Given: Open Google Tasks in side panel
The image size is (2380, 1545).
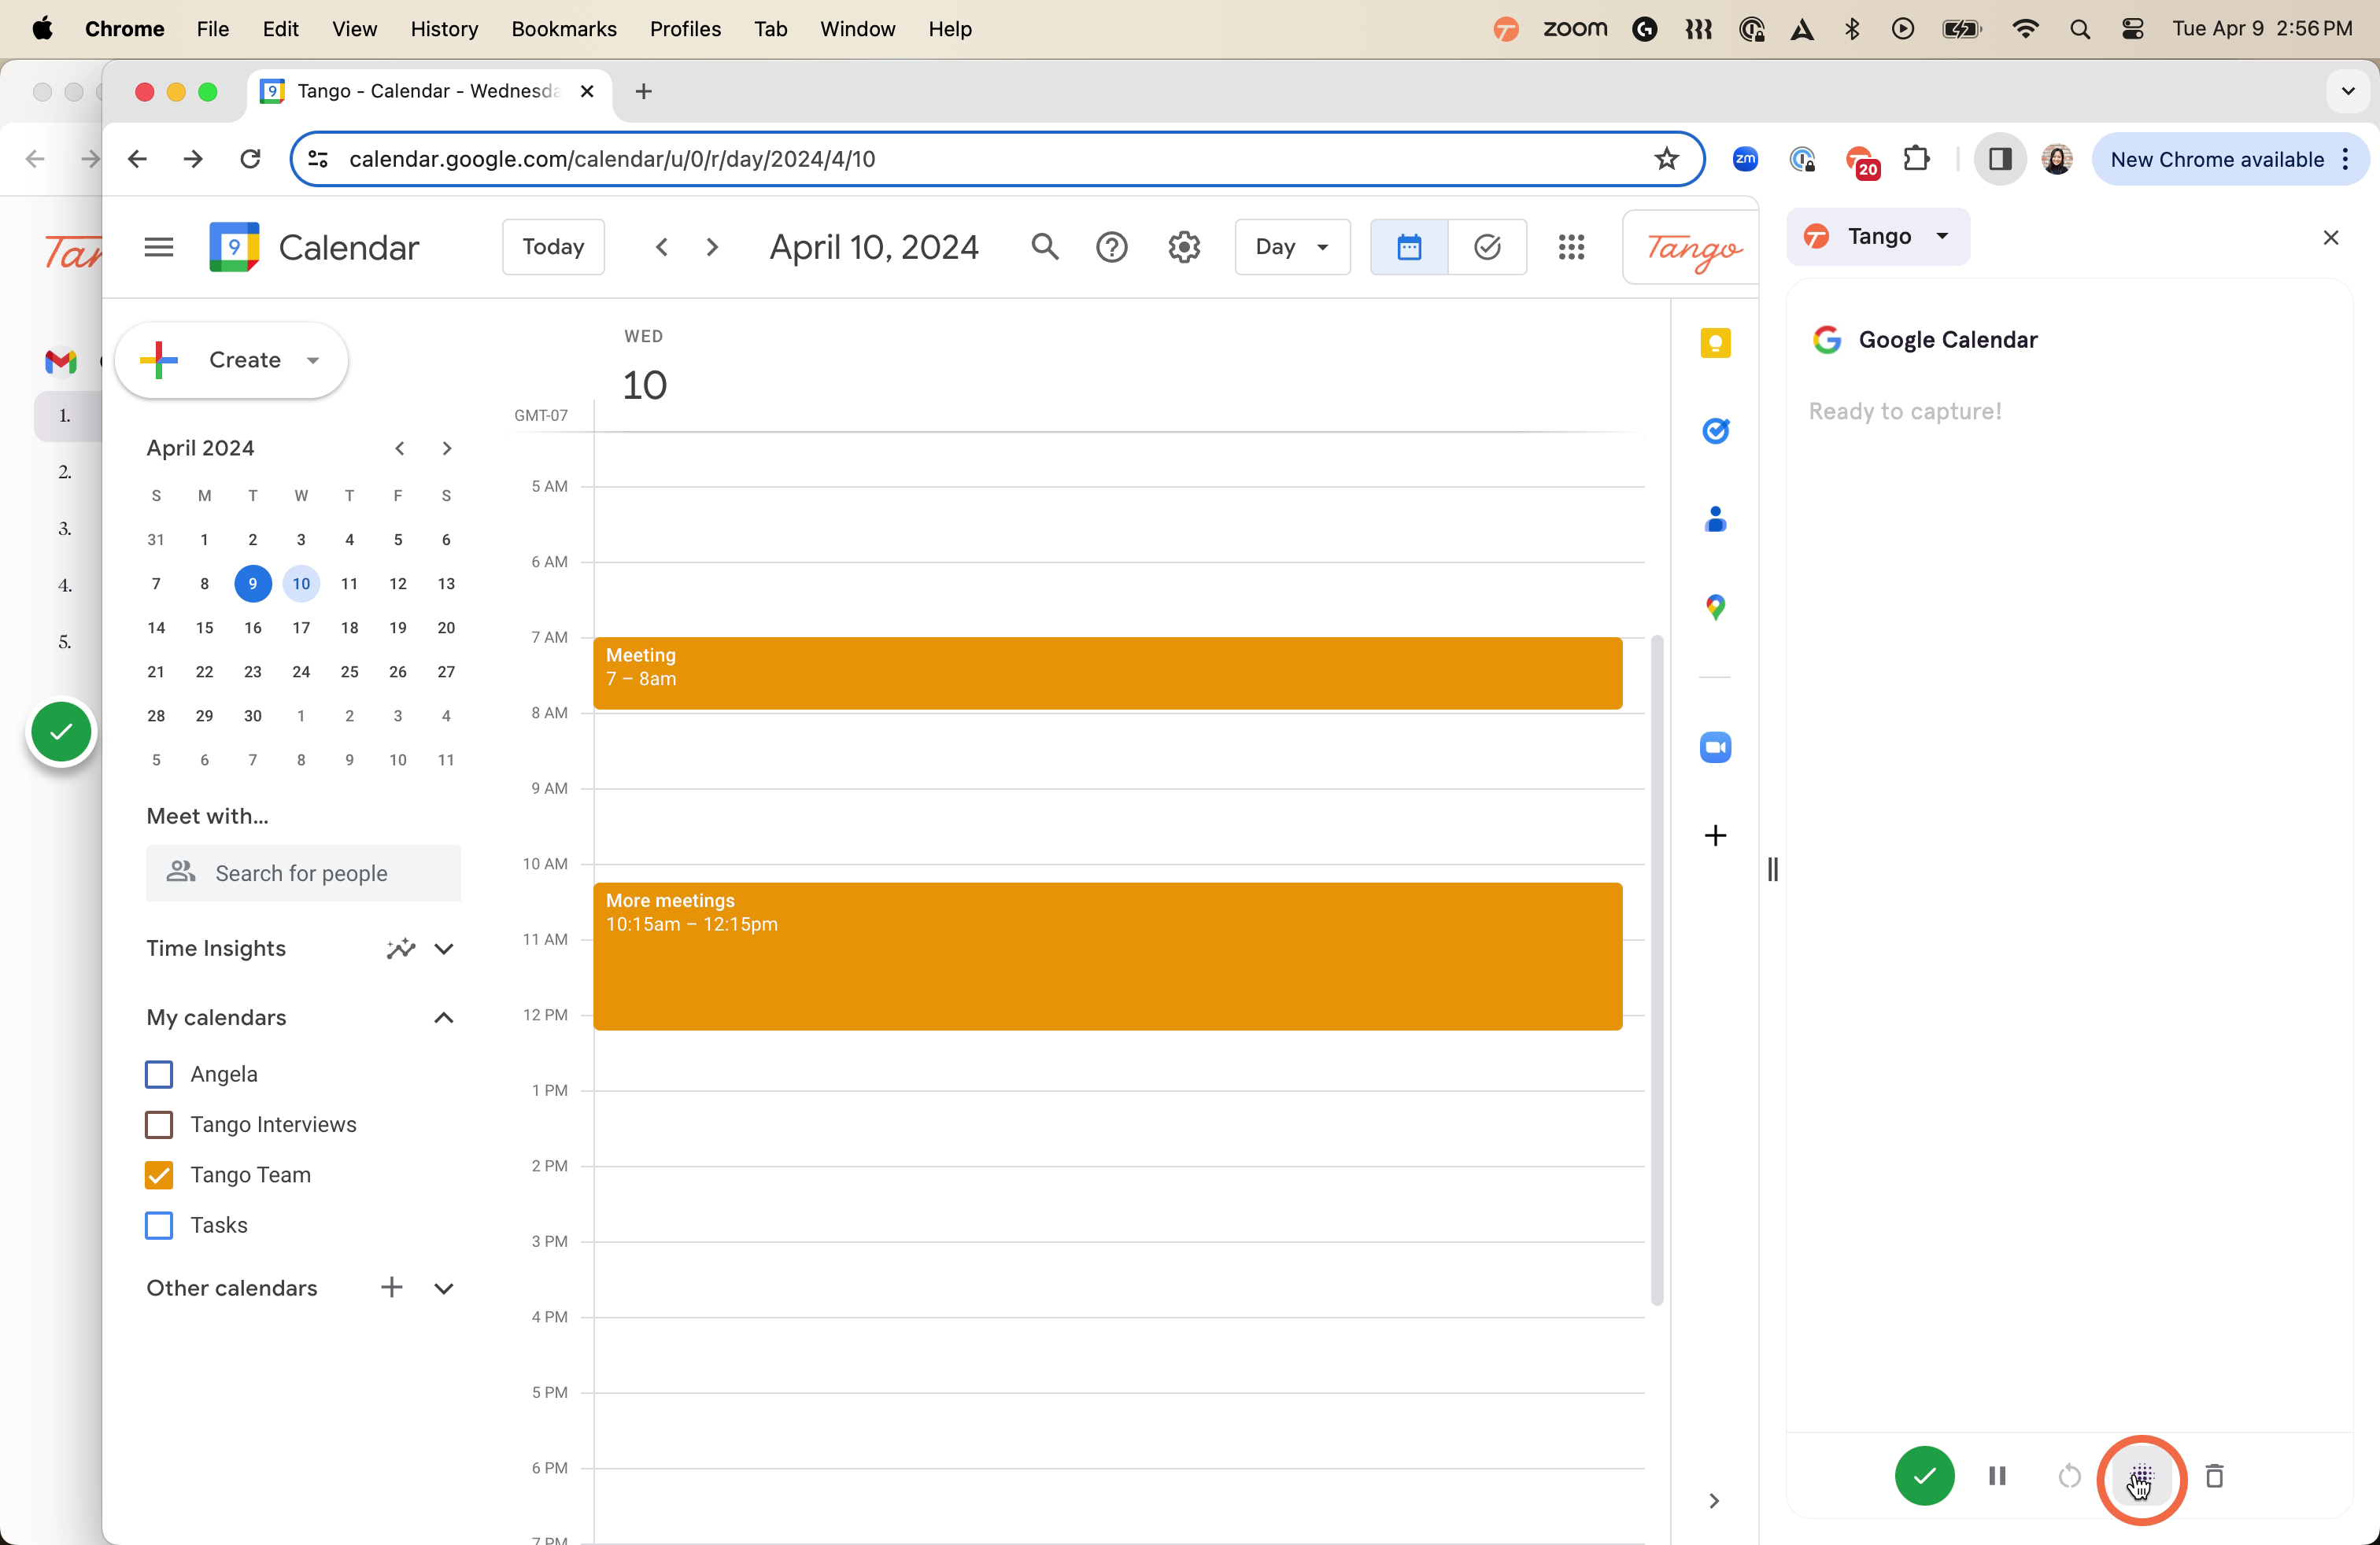Looking at the screenshot, I should pyautogui.click(x=1715, y=432).
